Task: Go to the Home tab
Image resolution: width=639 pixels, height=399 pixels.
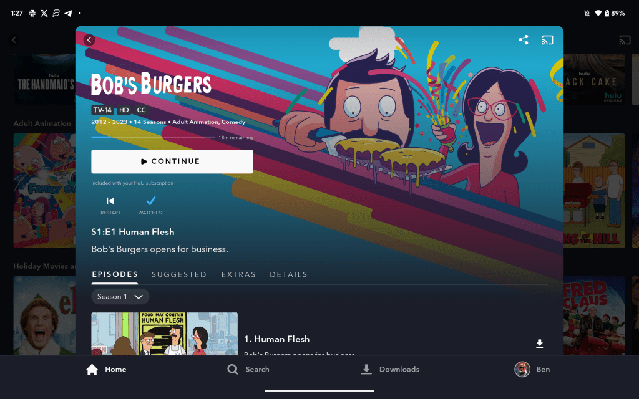Action: pyautogui.click(x=106, y=369)
